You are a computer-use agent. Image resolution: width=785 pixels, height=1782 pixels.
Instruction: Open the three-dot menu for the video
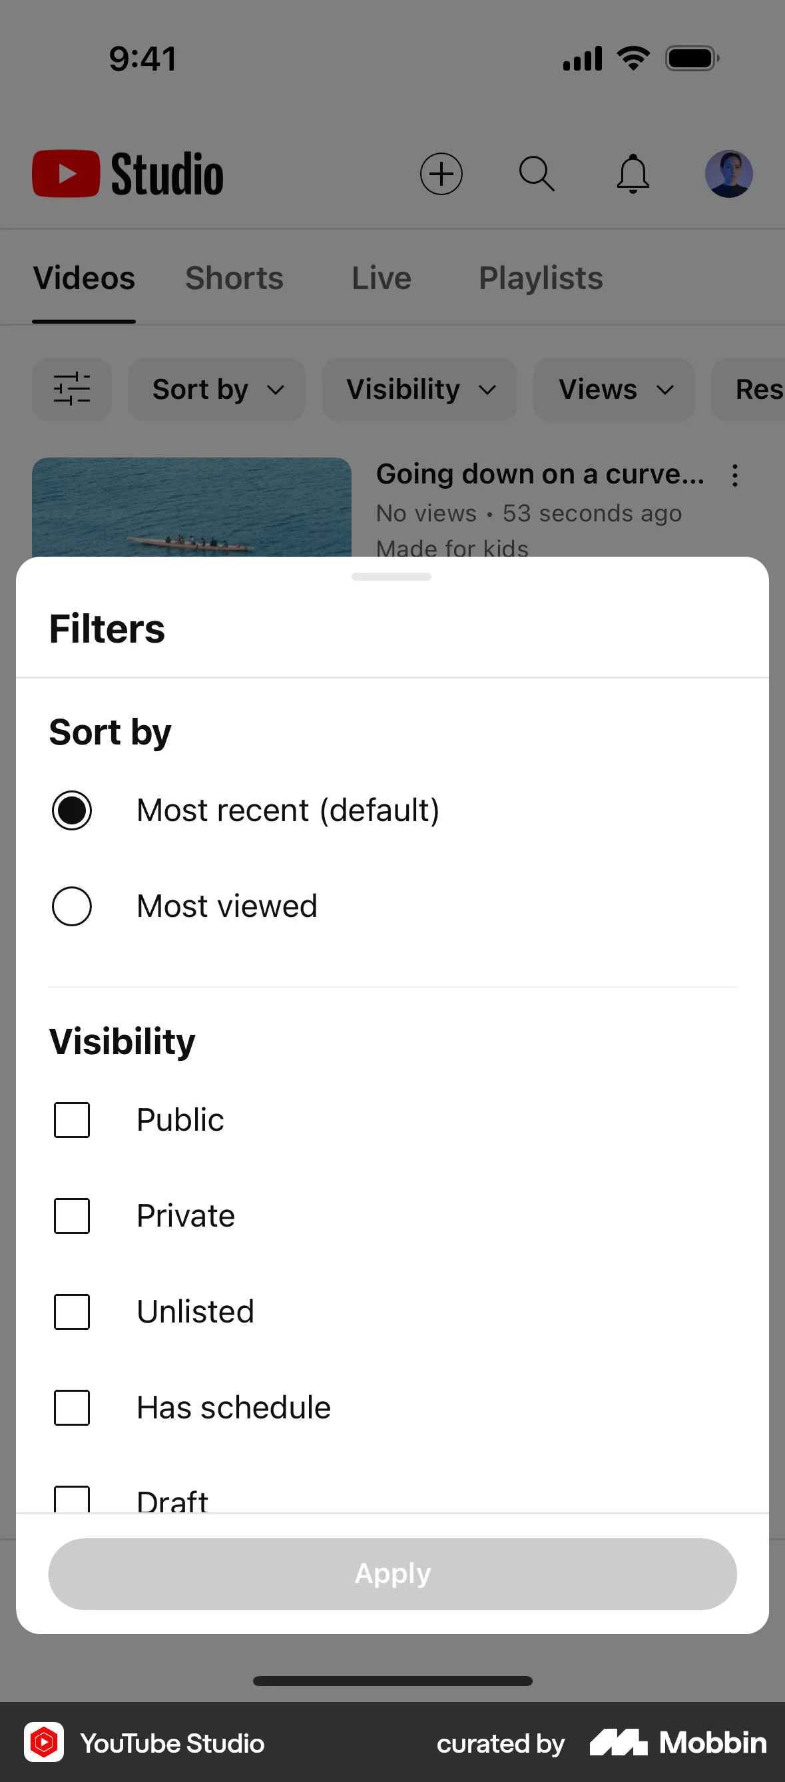click(x=734, y=476)
